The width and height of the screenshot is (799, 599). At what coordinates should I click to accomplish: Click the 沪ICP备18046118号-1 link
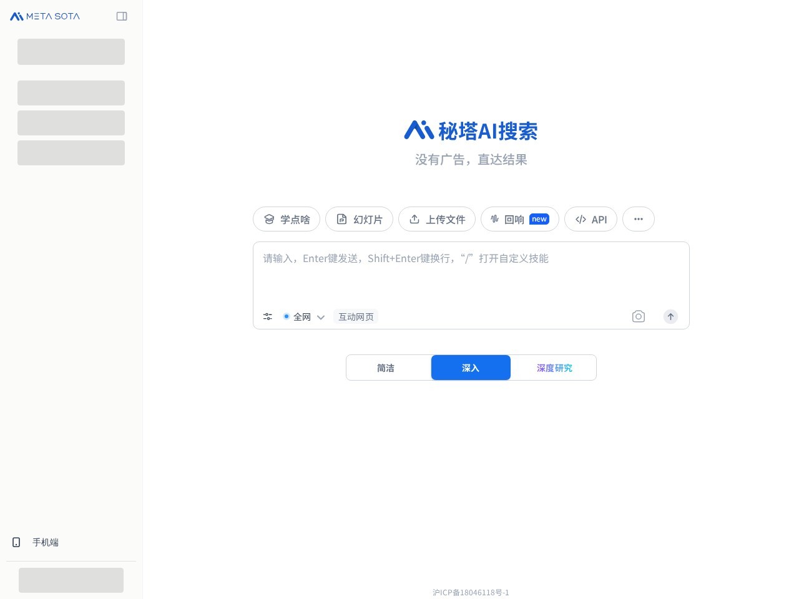[x=471, y=592]
